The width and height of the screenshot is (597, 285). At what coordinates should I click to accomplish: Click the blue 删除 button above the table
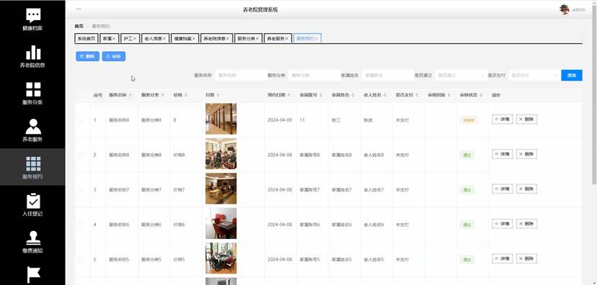click(88, 56)
